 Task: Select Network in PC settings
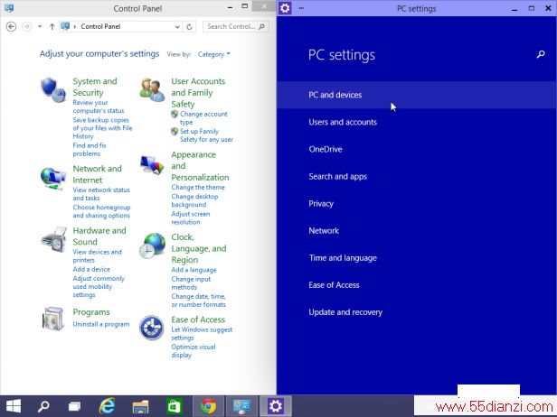(x=416, y=231)
